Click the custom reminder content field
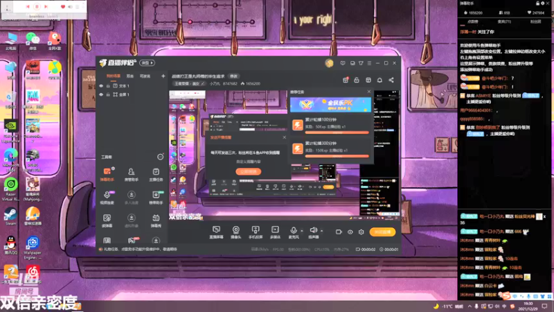 pyautogui.click(x=249, y=162)
